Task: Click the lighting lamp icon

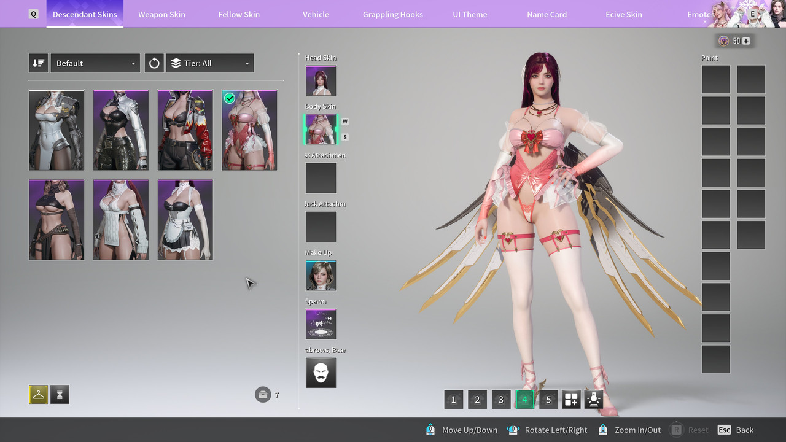Action: 593,400
